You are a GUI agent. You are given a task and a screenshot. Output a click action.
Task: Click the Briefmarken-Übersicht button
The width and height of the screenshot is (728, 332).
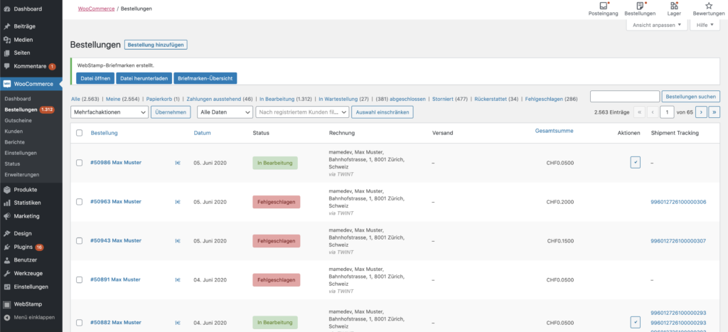click(x=205, y=78)
